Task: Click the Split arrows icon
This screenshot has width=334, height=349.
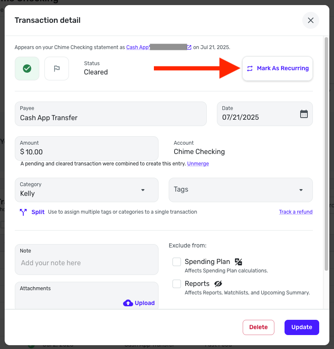Action: click(23, 212)
